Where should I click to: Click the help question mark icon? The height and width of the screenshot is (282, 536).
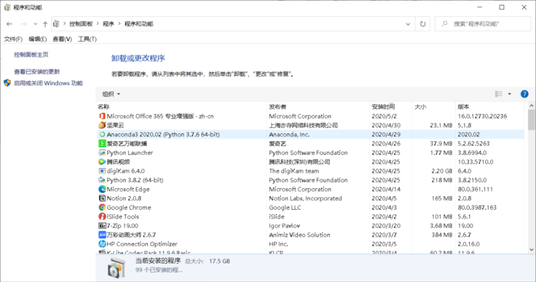[524, 94]
